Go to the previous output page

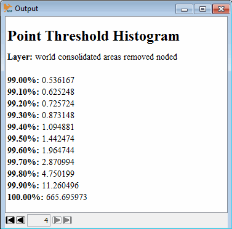[x=21, y=220]
